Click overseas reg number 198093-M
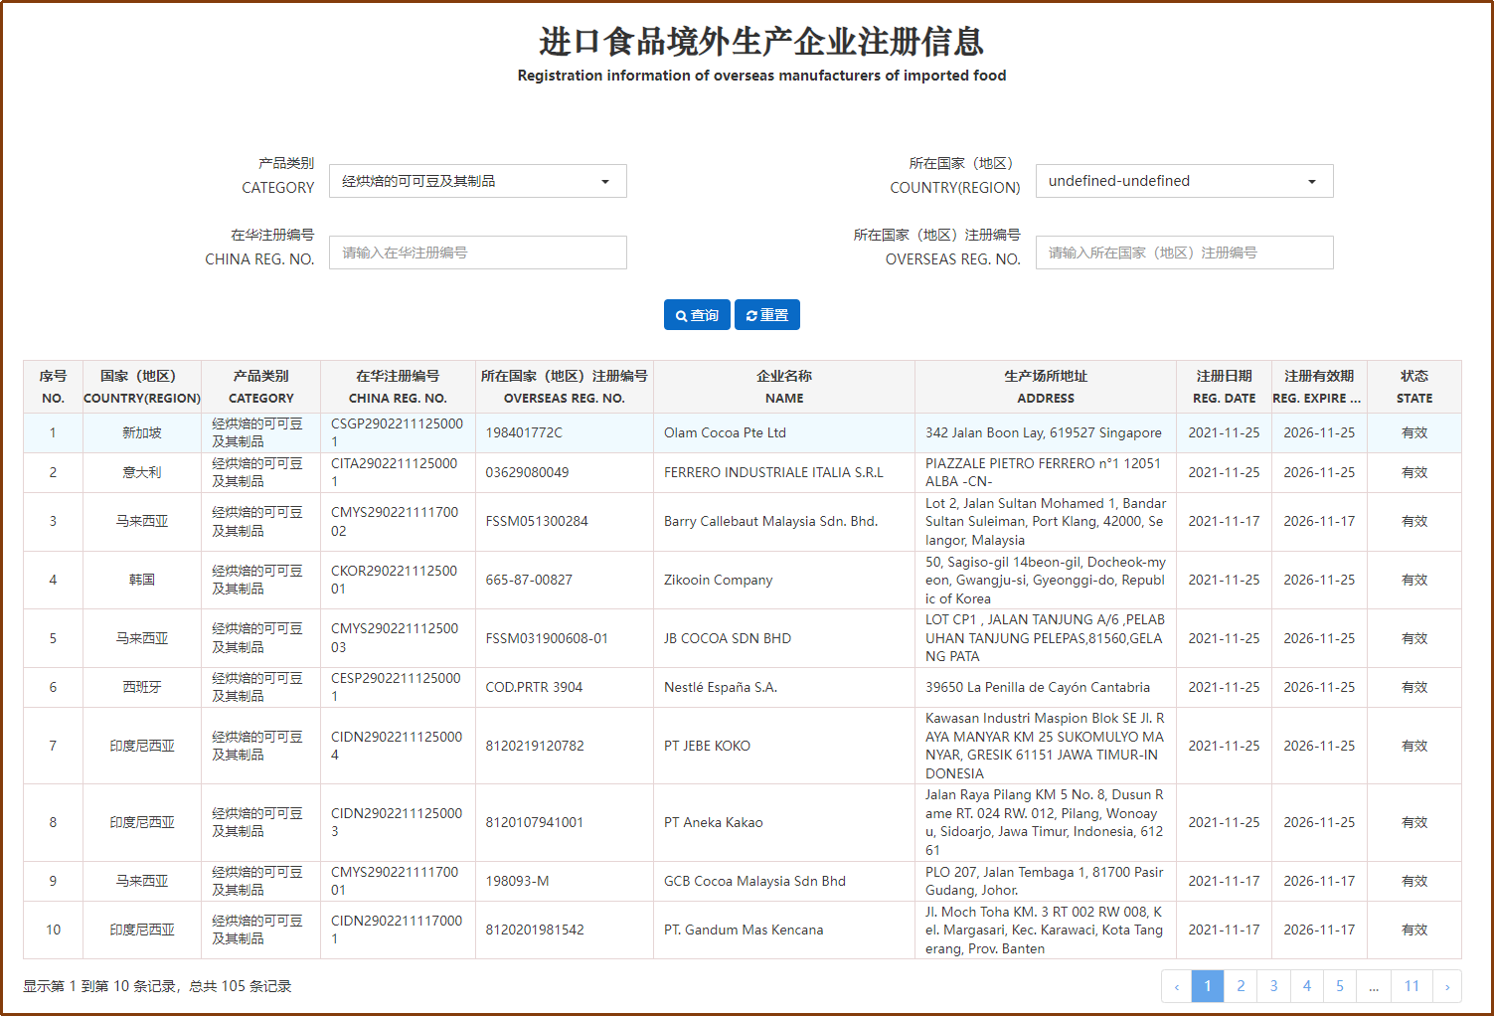 click(517, 881)
